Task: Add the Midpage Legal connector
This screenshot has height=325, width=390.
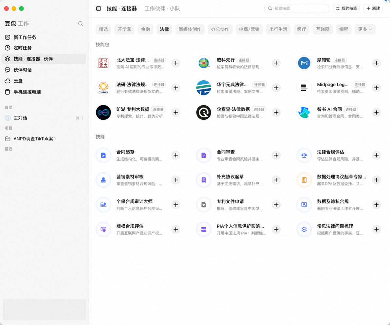Action: pos(376,88)
